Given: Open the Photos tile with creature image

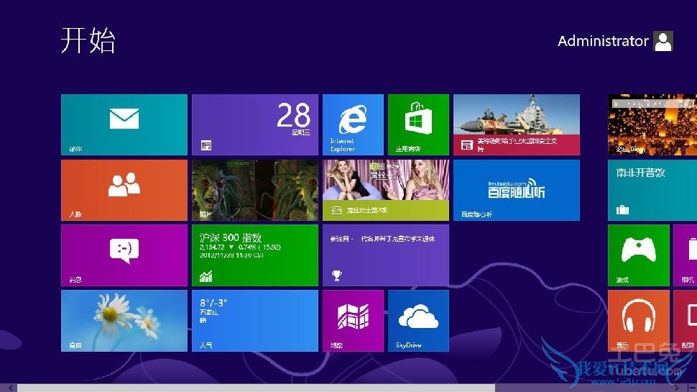Looking at the screenshot, I should tap(254, 190).
